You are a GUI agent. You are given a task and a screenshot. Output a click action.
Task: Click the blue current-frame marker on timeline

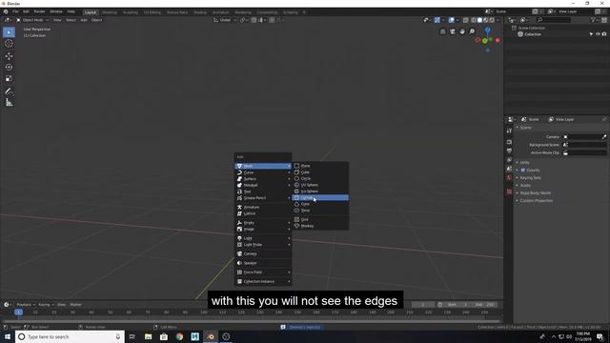(18, 313)
